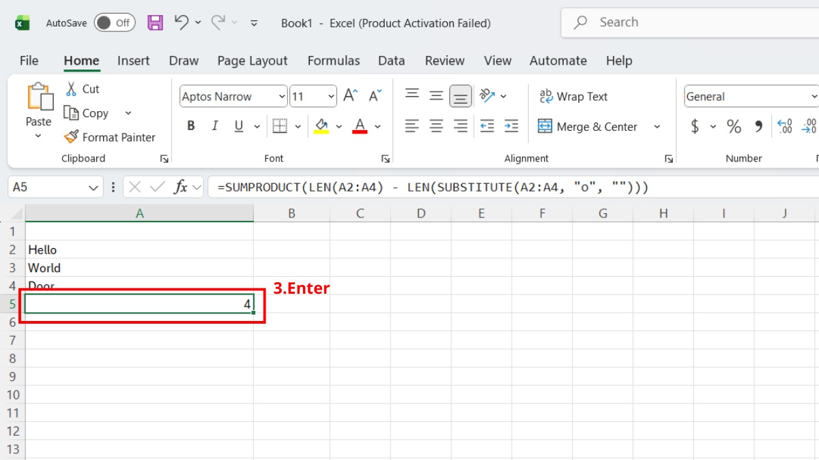Click the Italic formatting icon

pyautogui.click(x=214, y=125)
